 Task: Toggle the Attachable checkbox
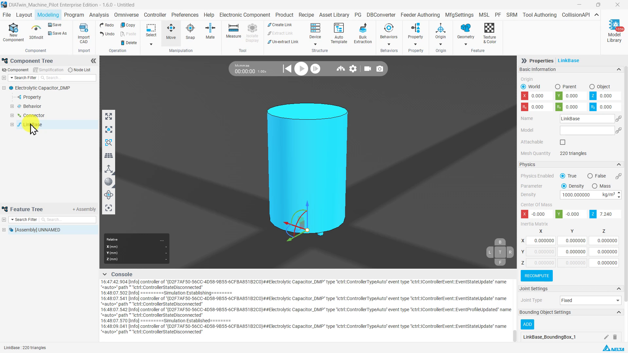click(x=563, y=142)
